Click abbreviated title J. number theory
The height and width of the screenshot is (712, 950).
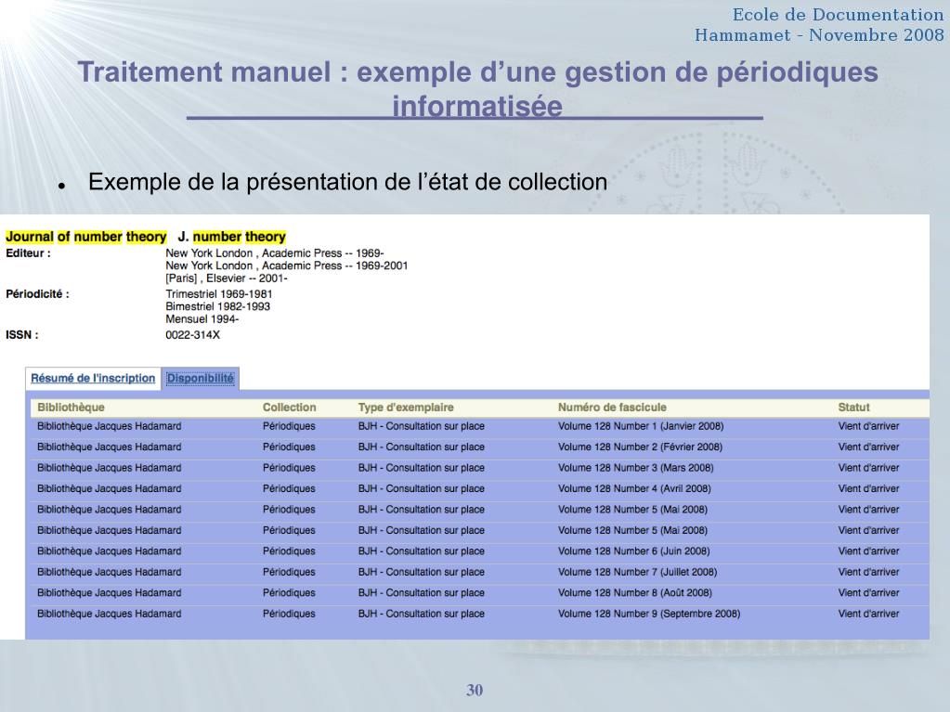tap(231, 237)
